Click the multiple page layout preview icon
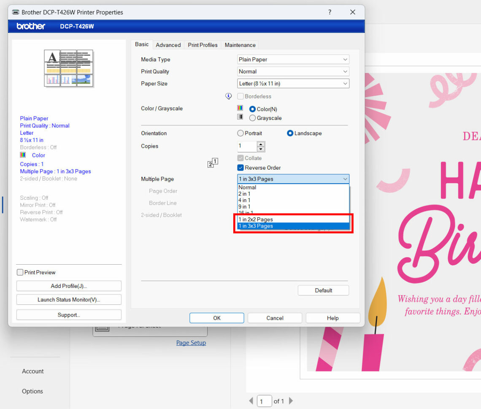 point(212,163)
